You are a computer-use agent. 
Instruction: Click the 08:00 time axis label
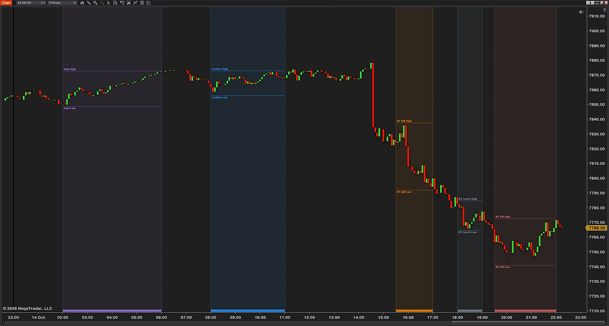211,317
